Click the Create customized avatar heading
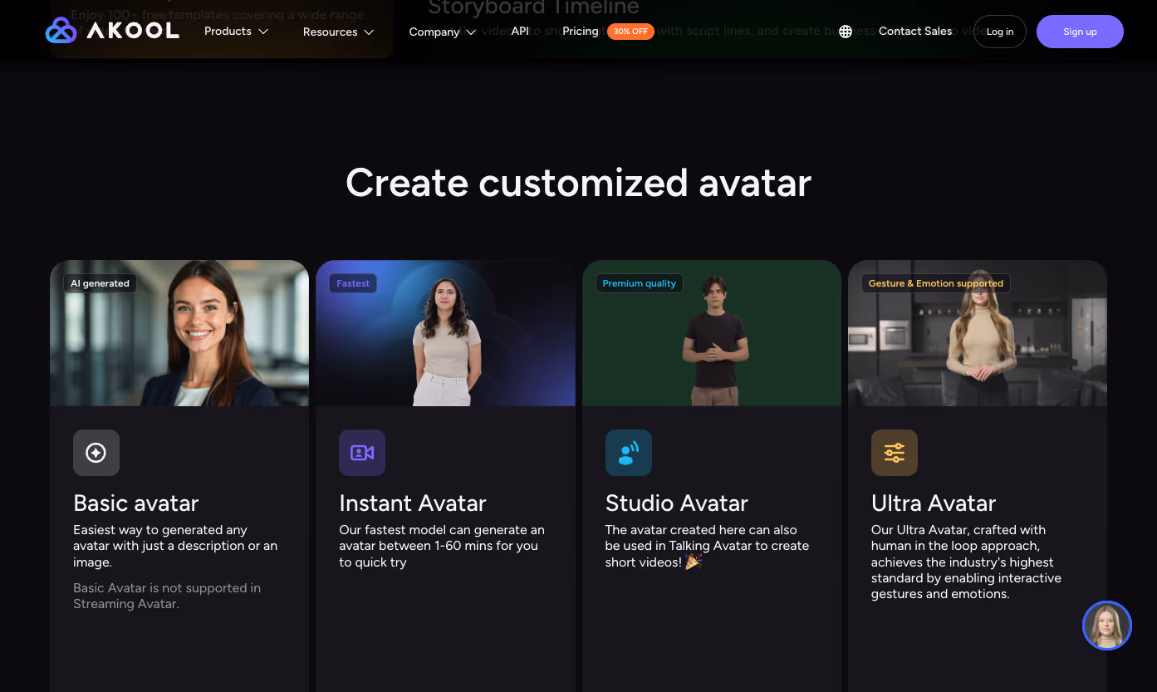The width and height of the screenshot is (1157, 692). pyautogui.click(x=578, y=183)
